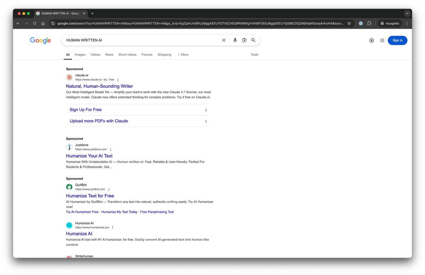Open options dots next to quillbot.com URL
The image size is (425, 275).
(x=109, y=190)
